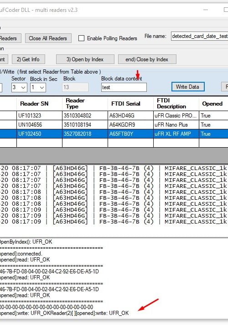Click the Block data content field
Viewport: 228px width, 325px height.
click(124, 87)
